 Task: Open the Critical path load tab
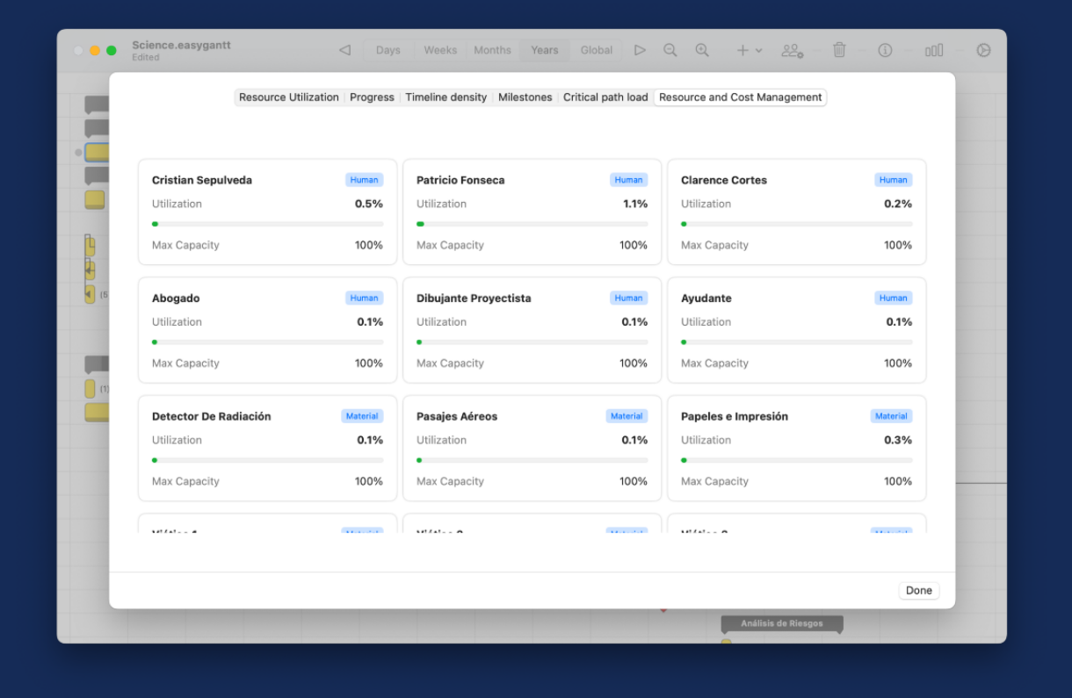(x=605, y=97)
